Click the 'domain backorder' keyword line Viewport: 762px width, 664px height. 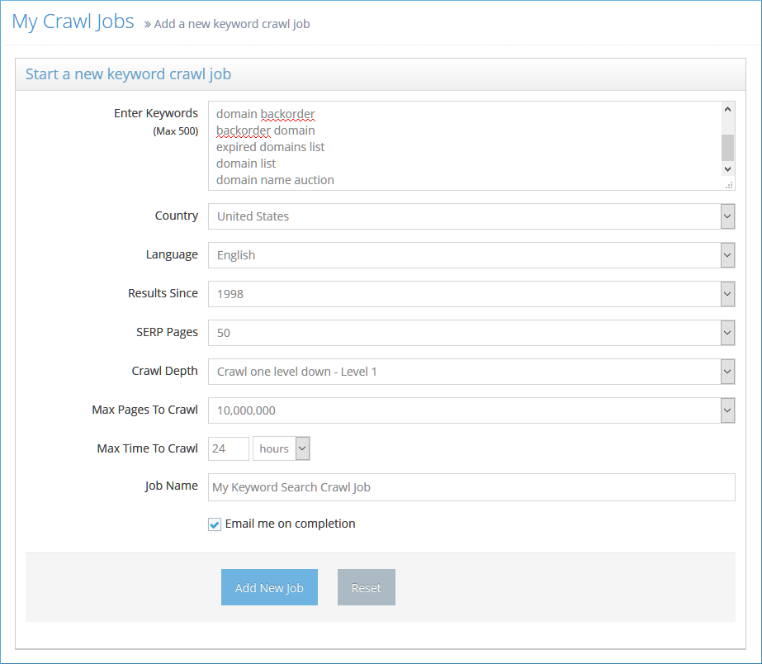265,114
